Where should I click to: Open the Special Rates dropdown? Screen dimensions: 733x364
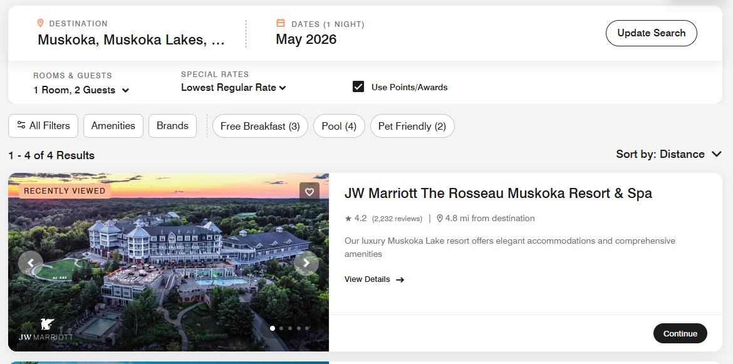point(233,88)
